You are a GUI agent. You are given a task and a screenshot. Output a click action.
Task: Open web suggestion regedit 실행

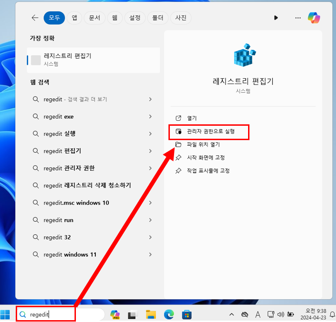click(93, 134)
